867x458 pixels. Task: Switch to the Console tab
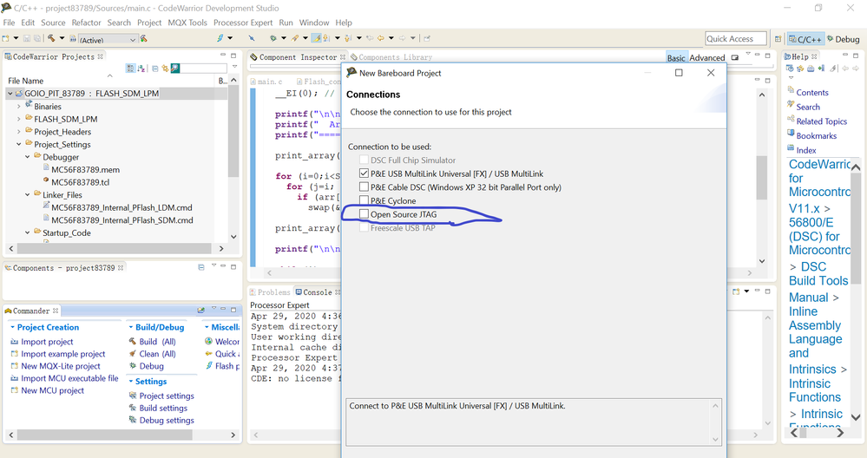pos(317,292)
